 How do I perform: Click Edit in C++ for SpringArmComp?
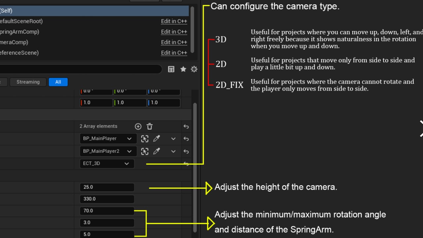pyautogui.click(x=174, y=32)
